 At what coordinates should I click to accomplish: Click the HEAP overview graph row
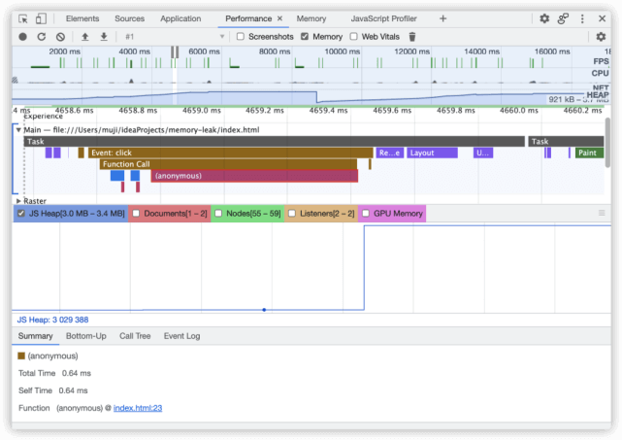311,98
